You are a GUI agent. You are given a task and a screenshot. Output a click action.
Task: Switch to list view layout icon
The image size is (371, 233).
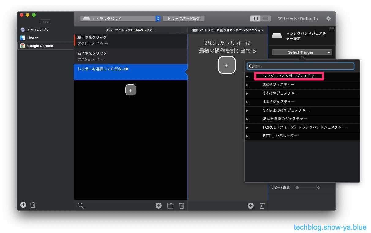coord(265,19)
